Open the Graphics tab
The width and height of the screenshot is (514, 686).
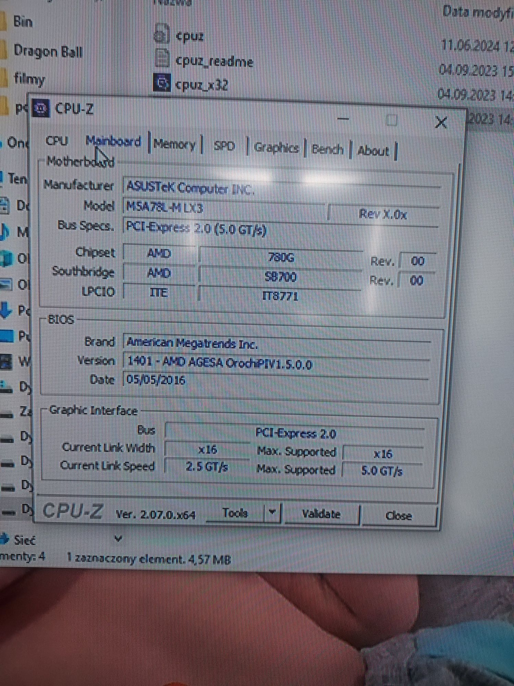(x=276, y=148)
